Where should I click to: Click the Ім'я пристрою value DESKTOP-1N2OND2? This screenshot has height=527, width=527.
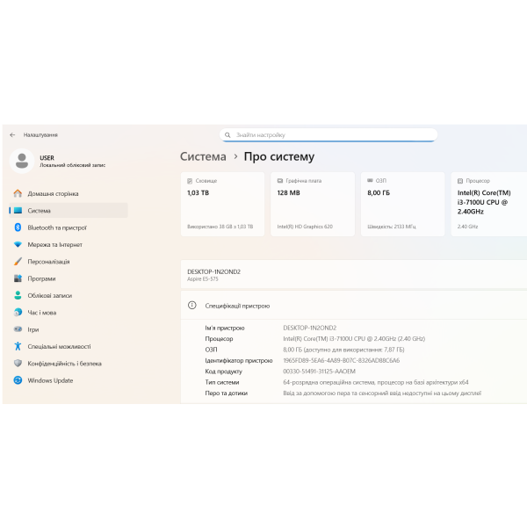[x=309, y=328]
